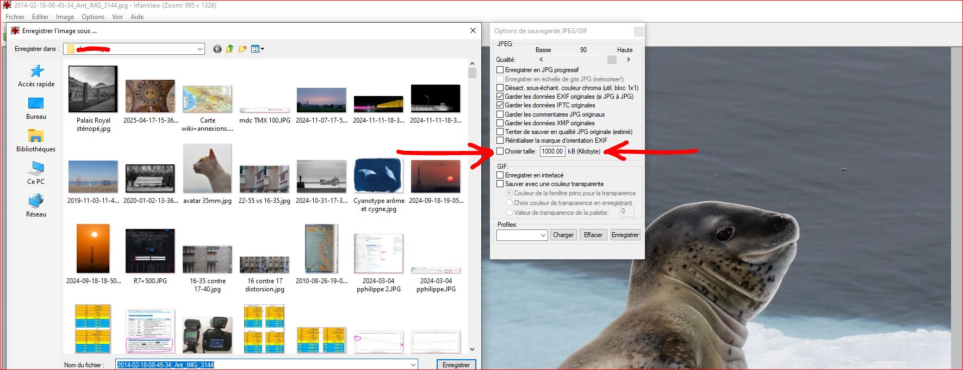Image resolution: width=963 pixels, height=370 pixels.
Task: Open the Editer menu
Action: (x=40, y=17)
